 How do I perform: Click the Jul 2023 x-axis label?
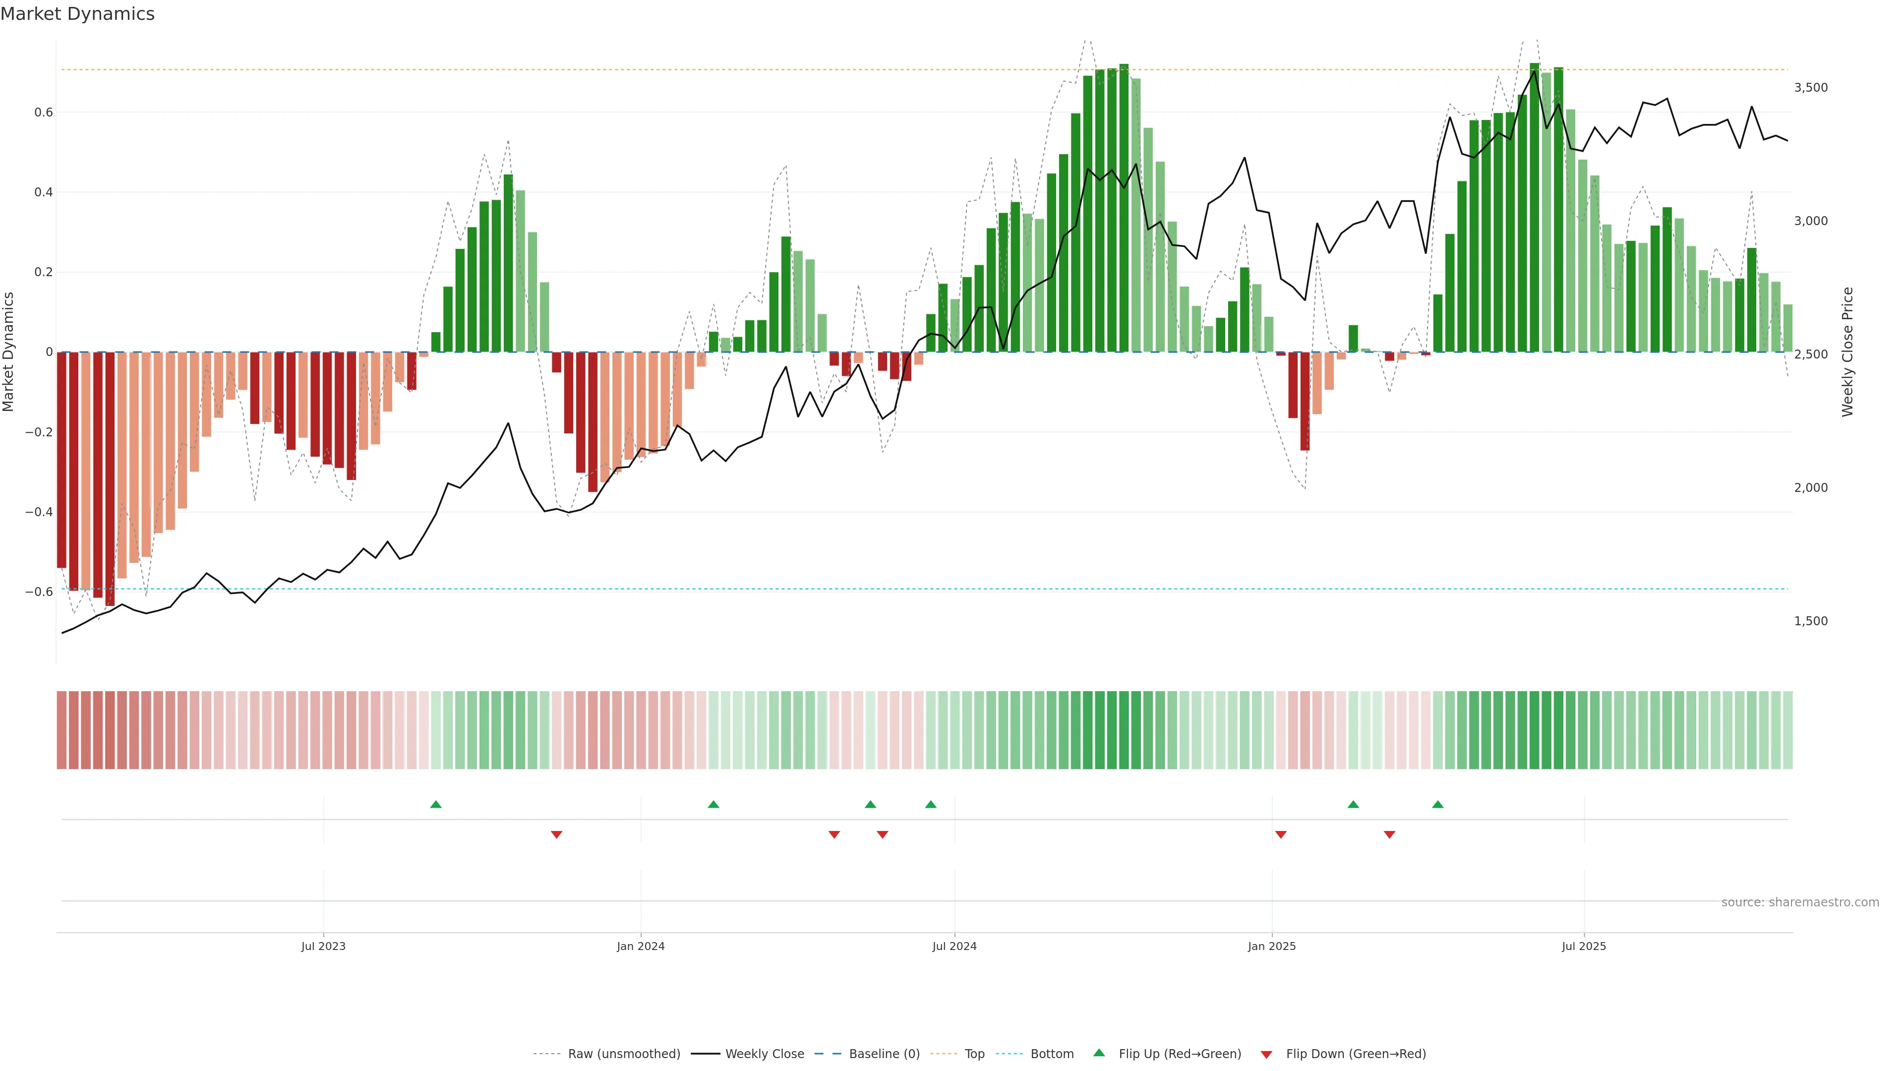click(x=323, y=946)
